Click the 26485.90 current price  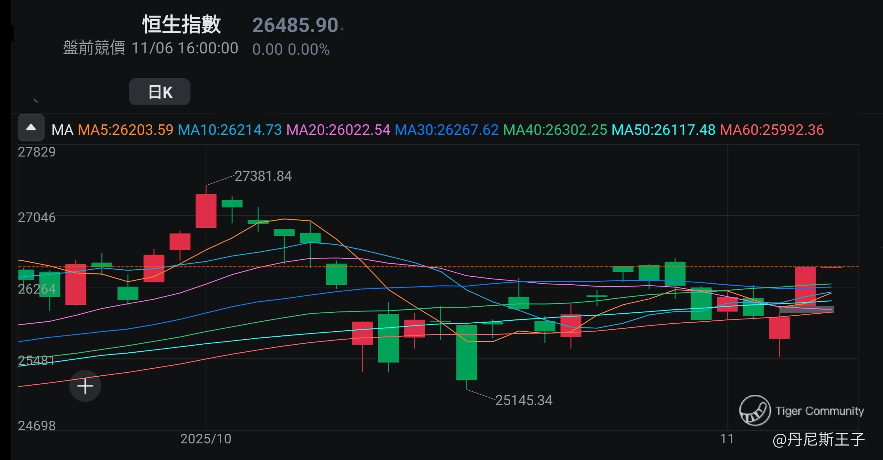click(295, 25)
